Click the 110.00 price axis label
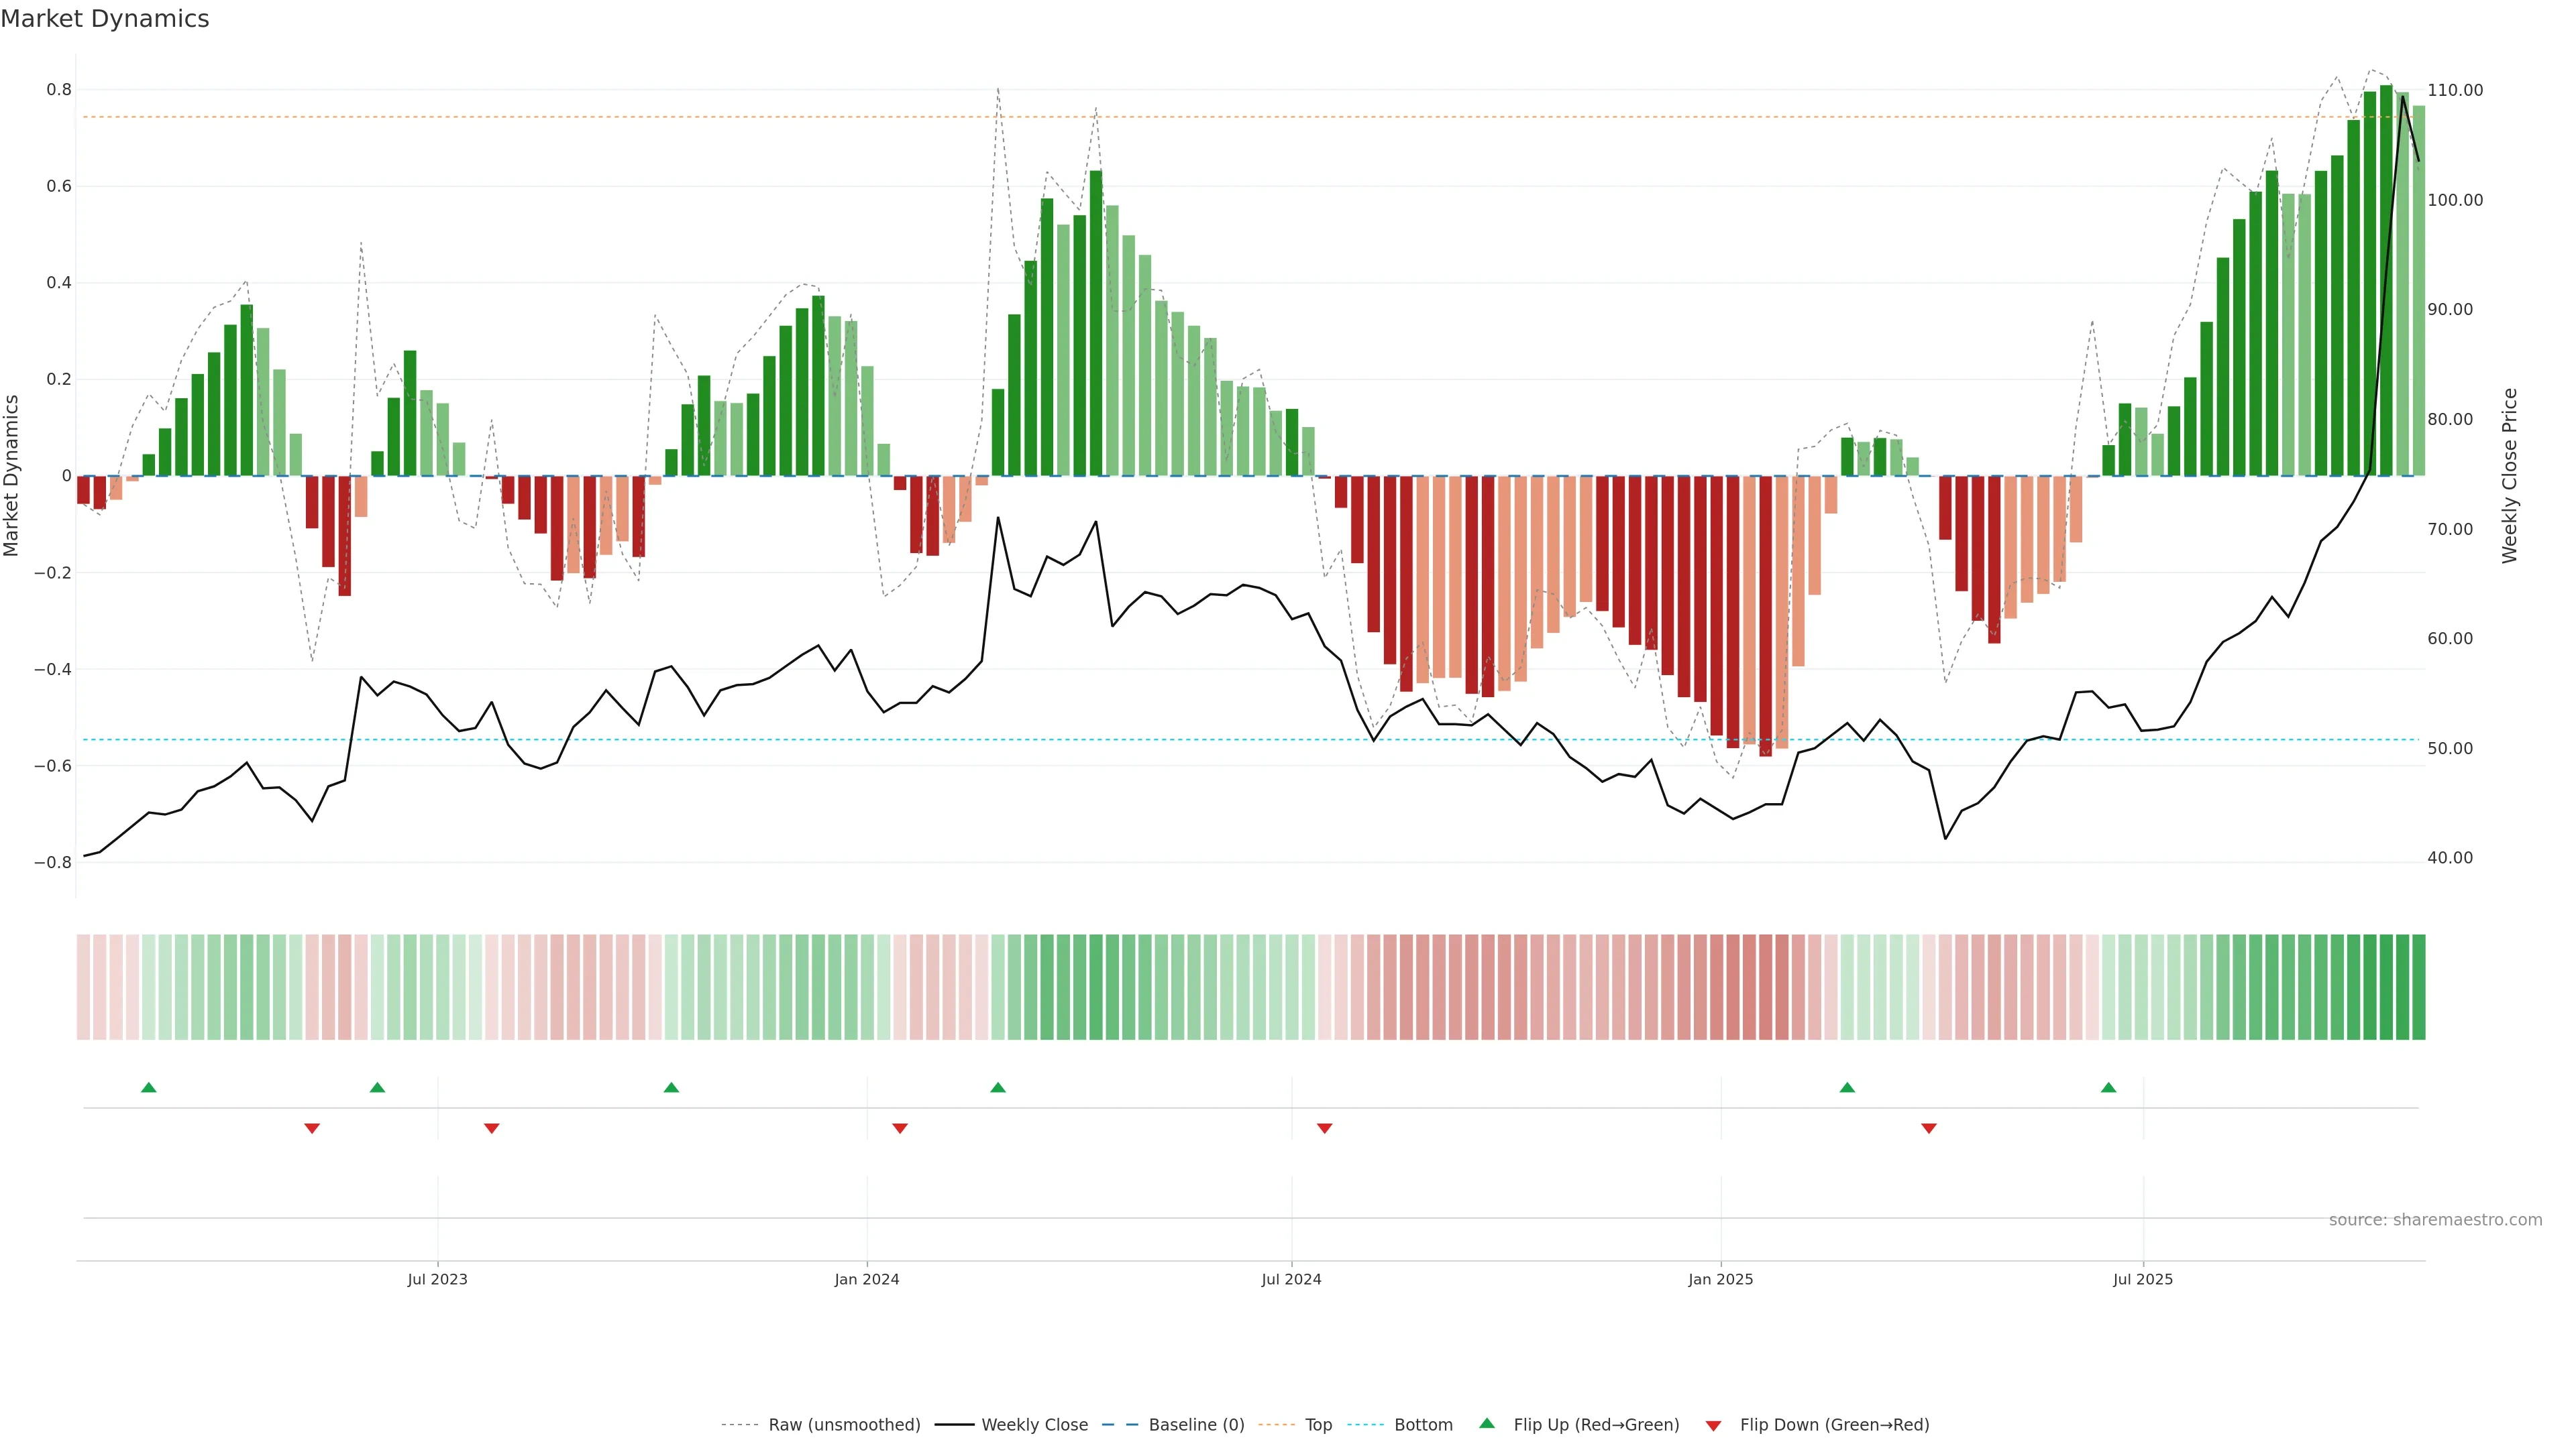Screen dimensions: 2576x1448 pos(2455,90)
